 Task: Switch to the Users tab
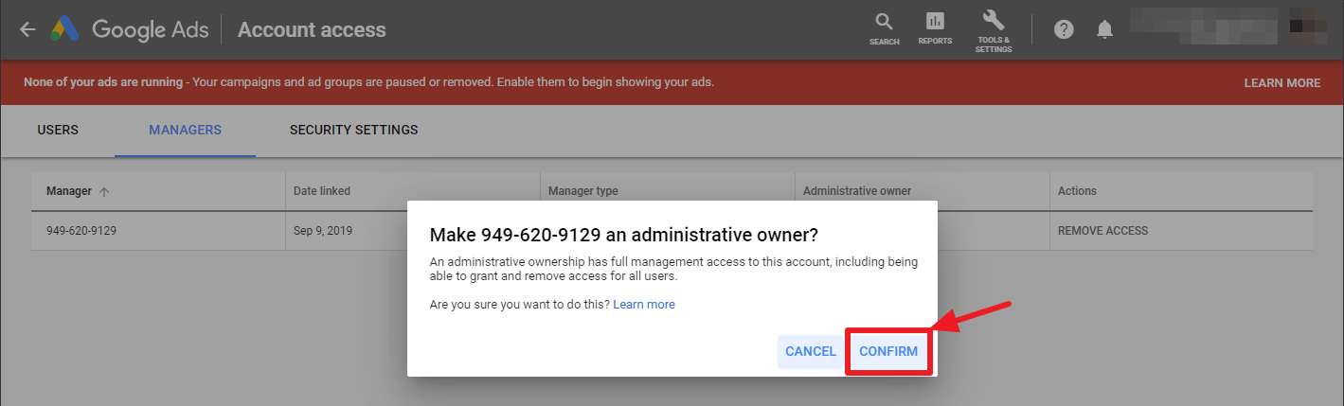pos(58,130)
